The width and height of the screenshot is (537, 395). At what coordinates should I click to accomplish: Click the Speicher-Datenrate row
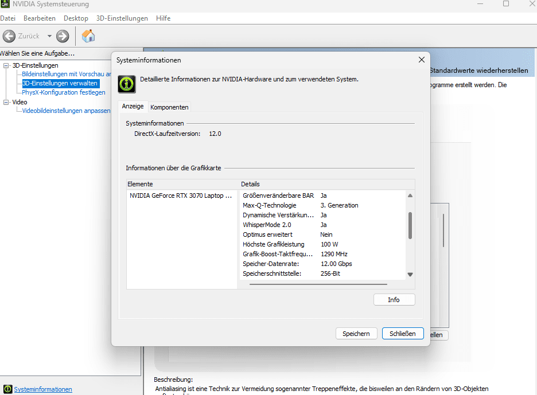click(x=323, y=264)
